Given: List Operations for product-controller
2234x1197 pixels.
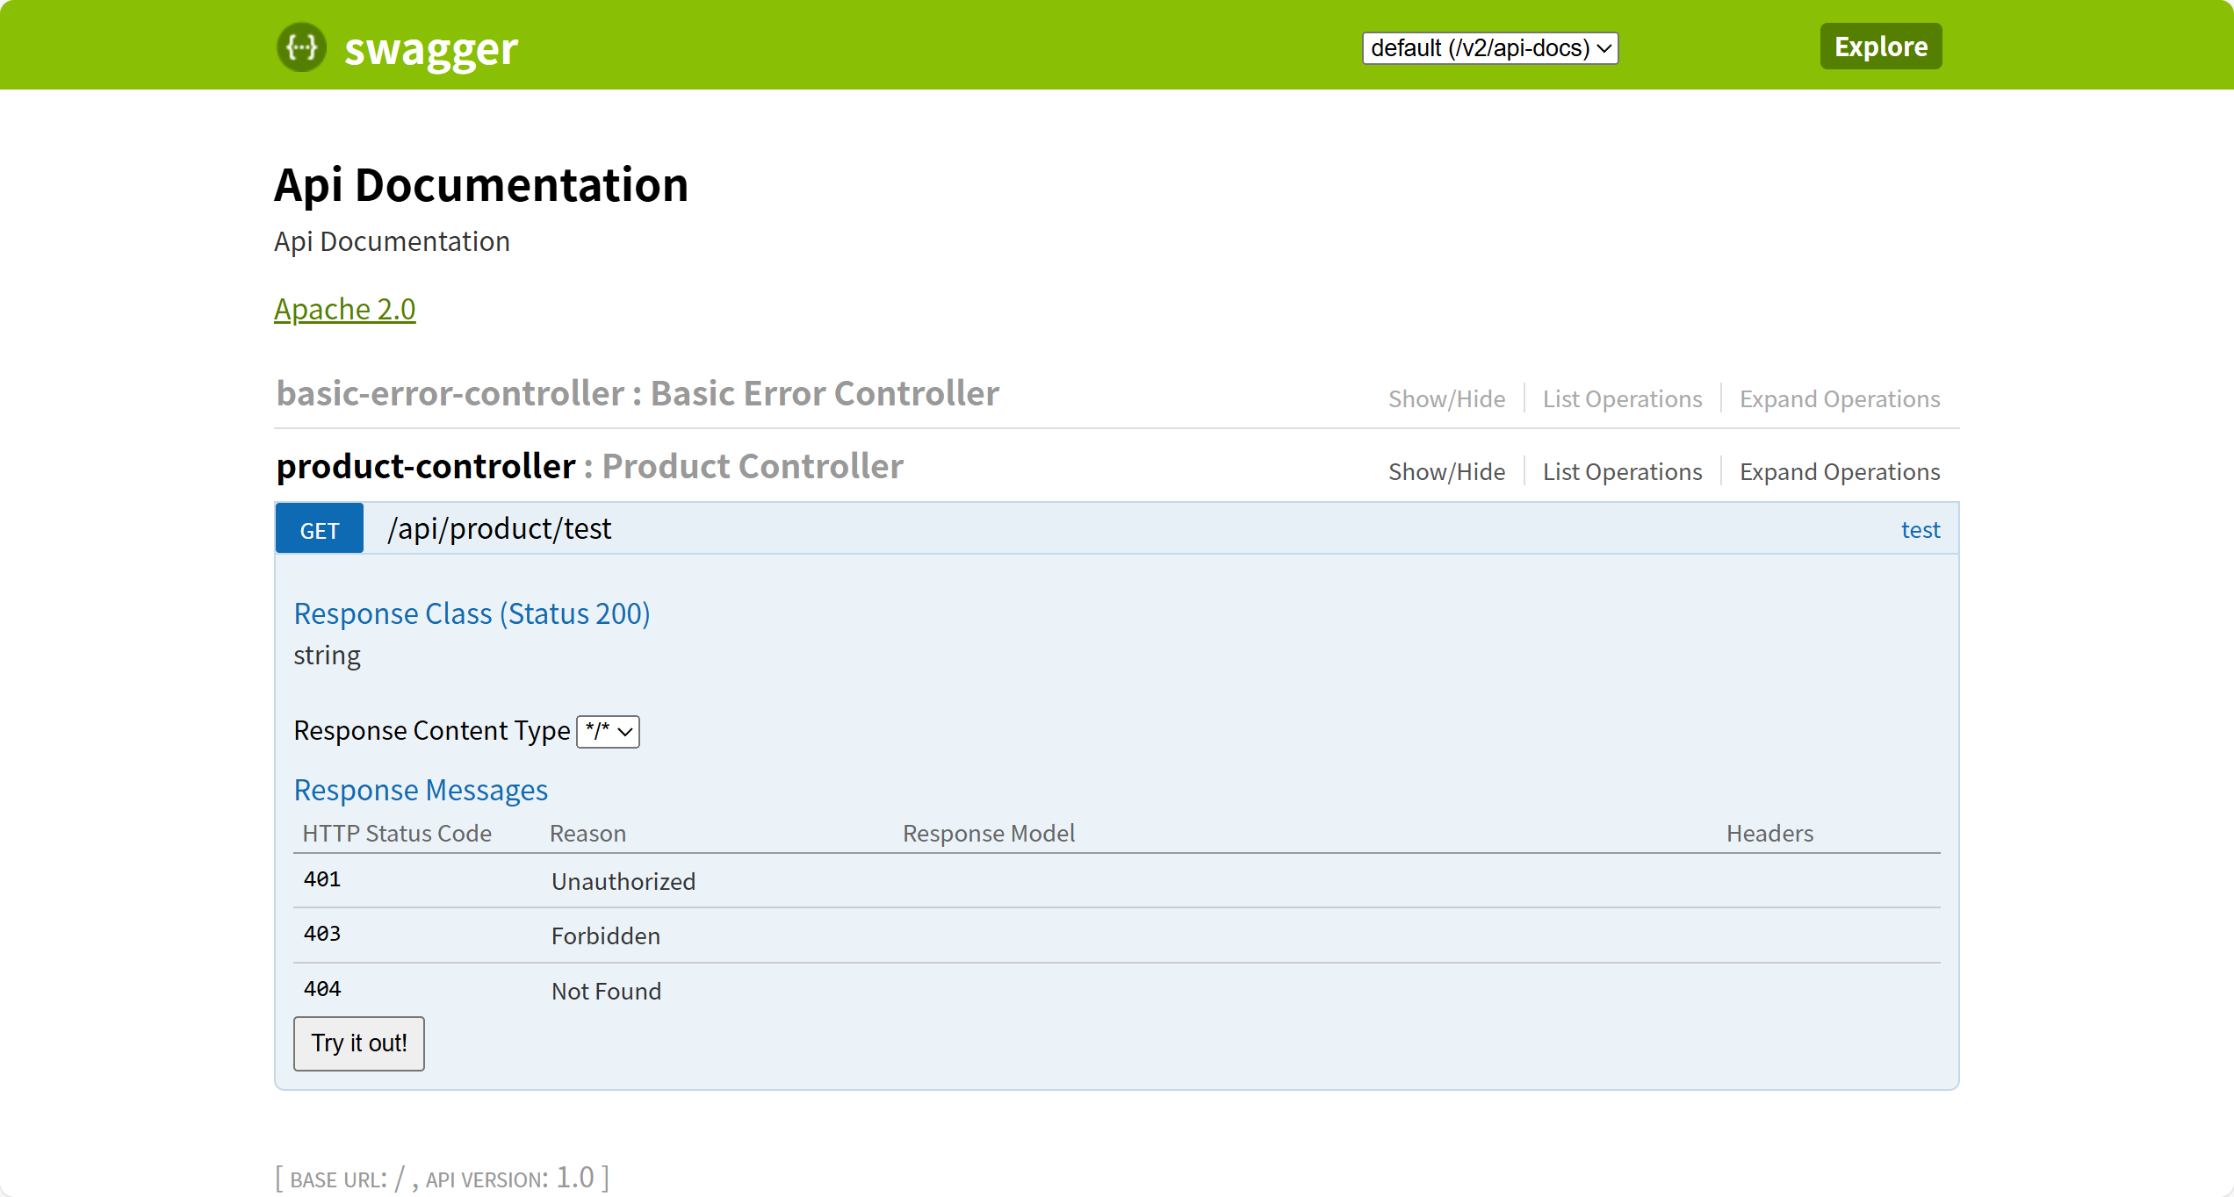Looking at the screenshot, I should coord(1622,472).
